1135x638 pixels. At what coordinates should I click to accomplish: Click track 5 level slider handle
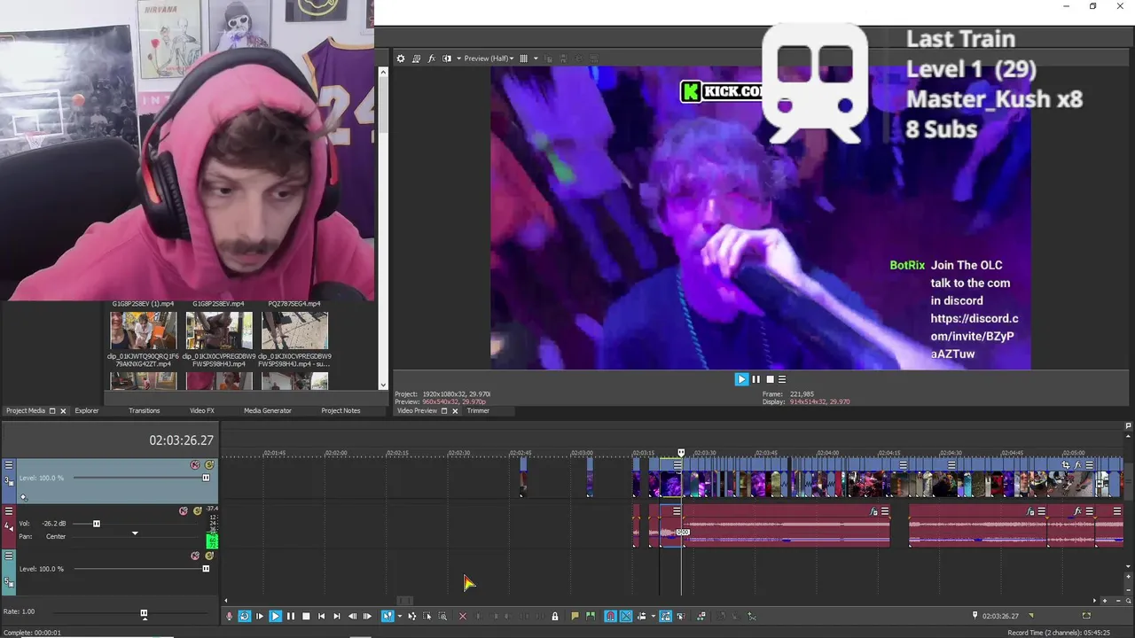click(206, 569)
